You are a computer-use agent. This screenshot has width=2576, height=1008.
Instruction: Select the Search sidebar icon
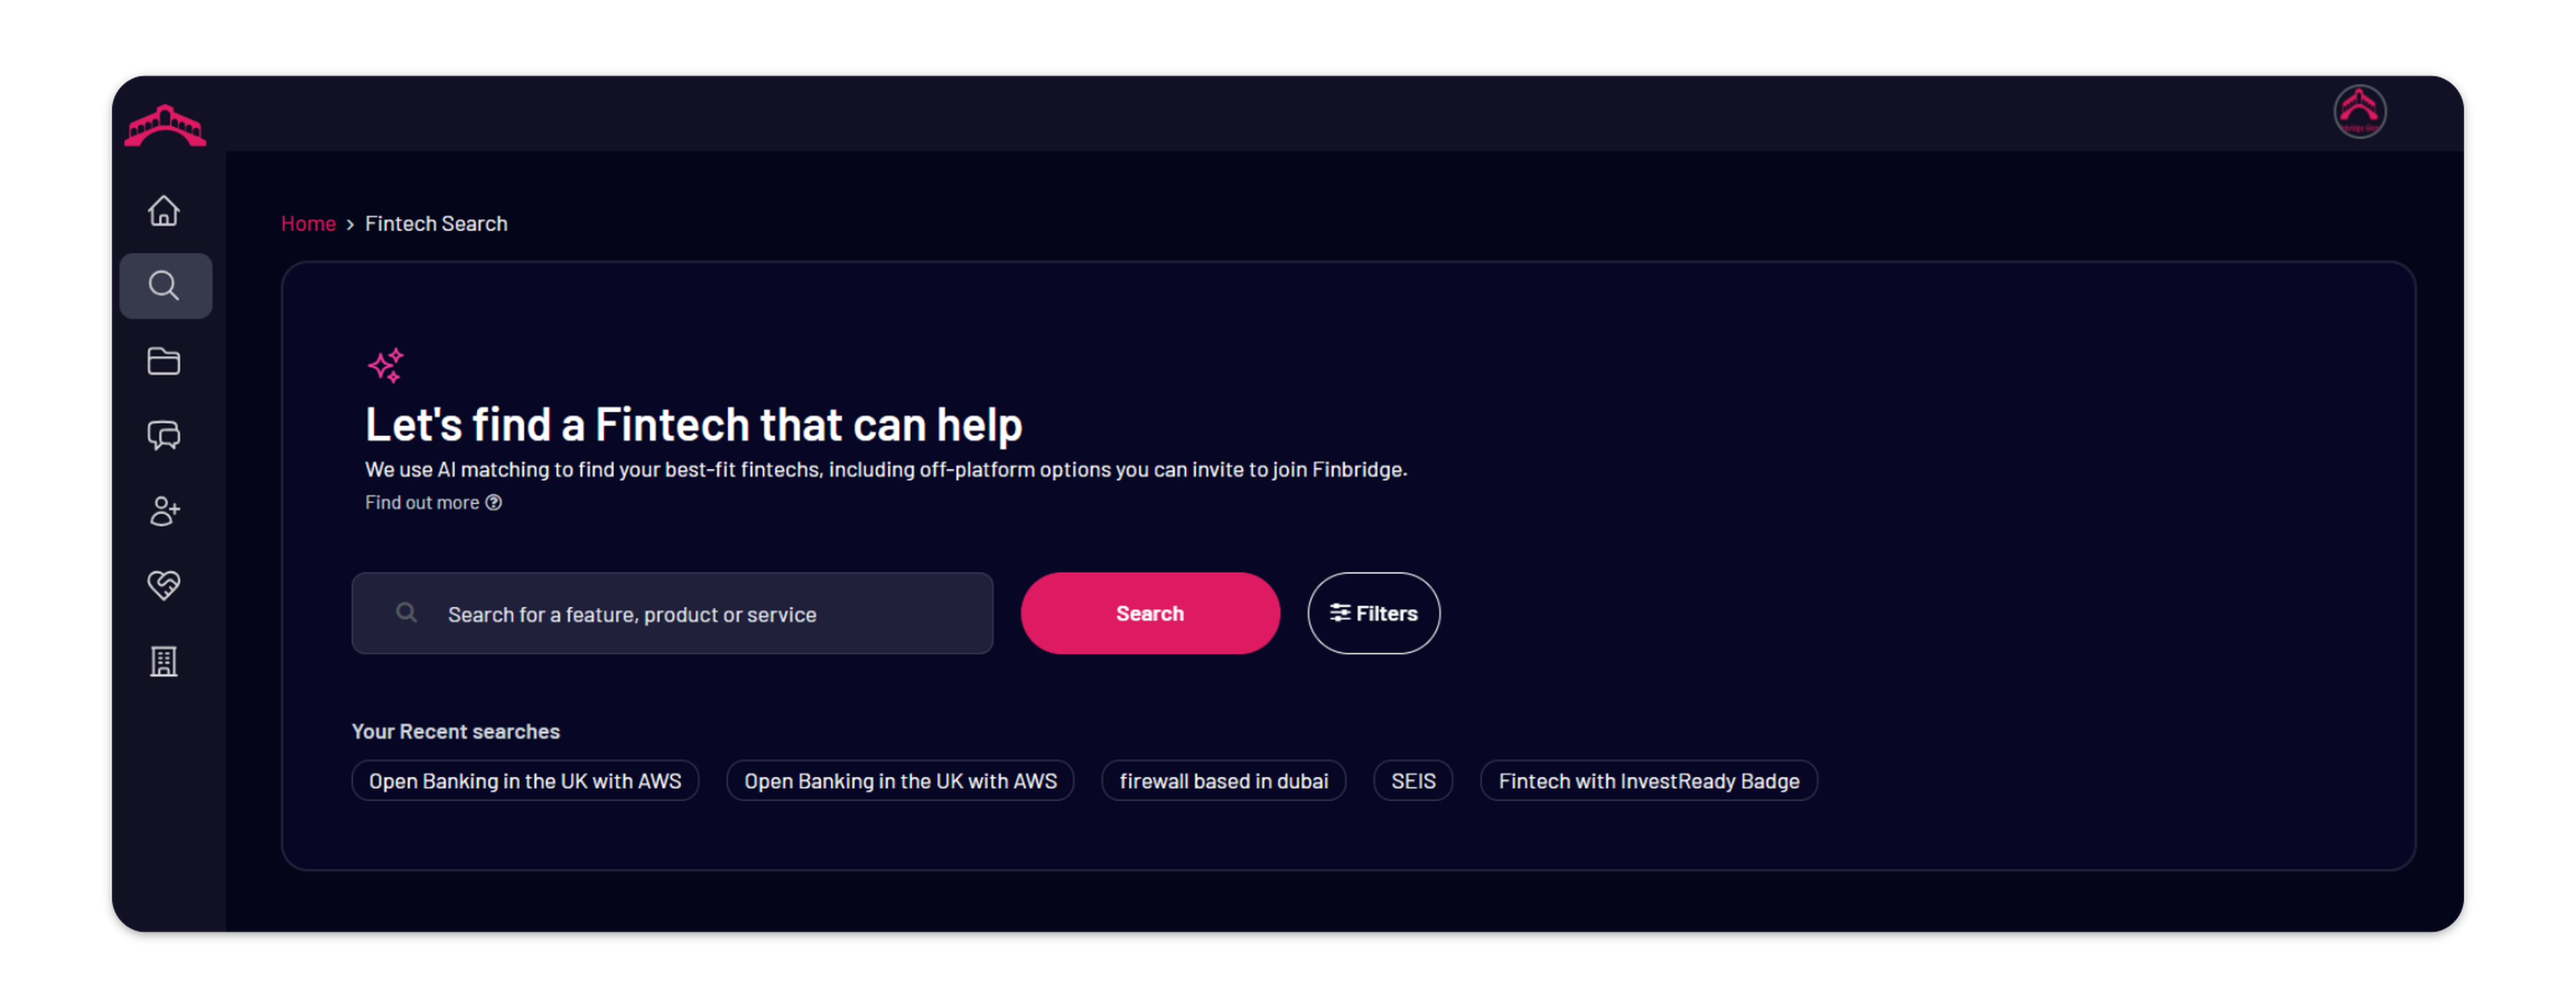(x=165, y=286)
